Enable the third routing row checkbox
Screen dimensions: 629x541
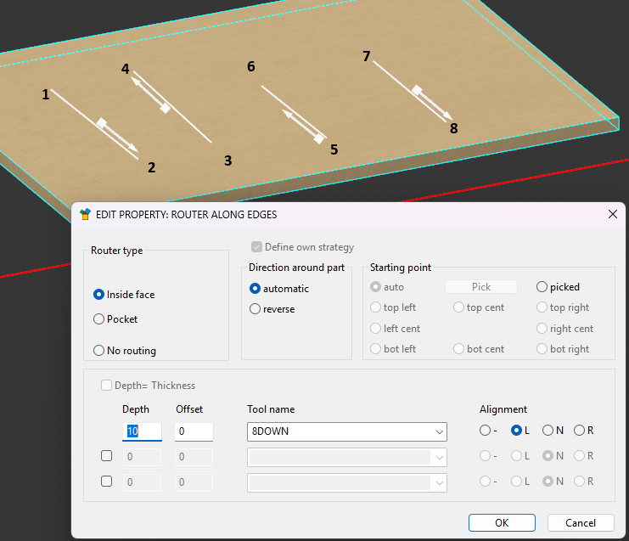pos(107,482)
